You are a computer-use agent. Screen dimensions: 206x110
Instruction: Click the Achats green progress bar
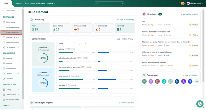(66, 52)
